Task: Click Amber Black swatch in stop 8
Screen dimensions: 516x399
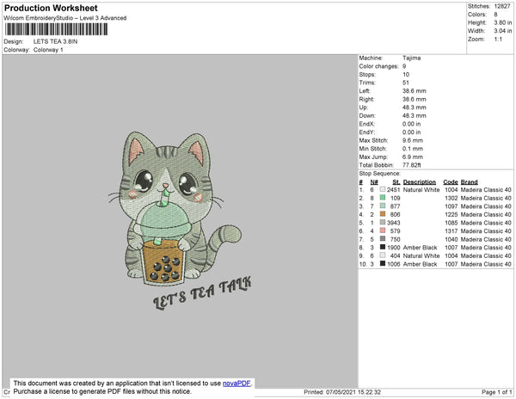Action: point(383,247)
